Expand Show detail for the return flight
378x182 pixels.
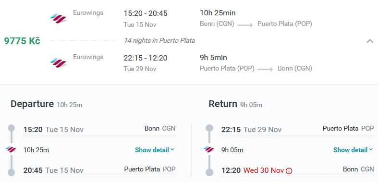[x=353, y=150]
